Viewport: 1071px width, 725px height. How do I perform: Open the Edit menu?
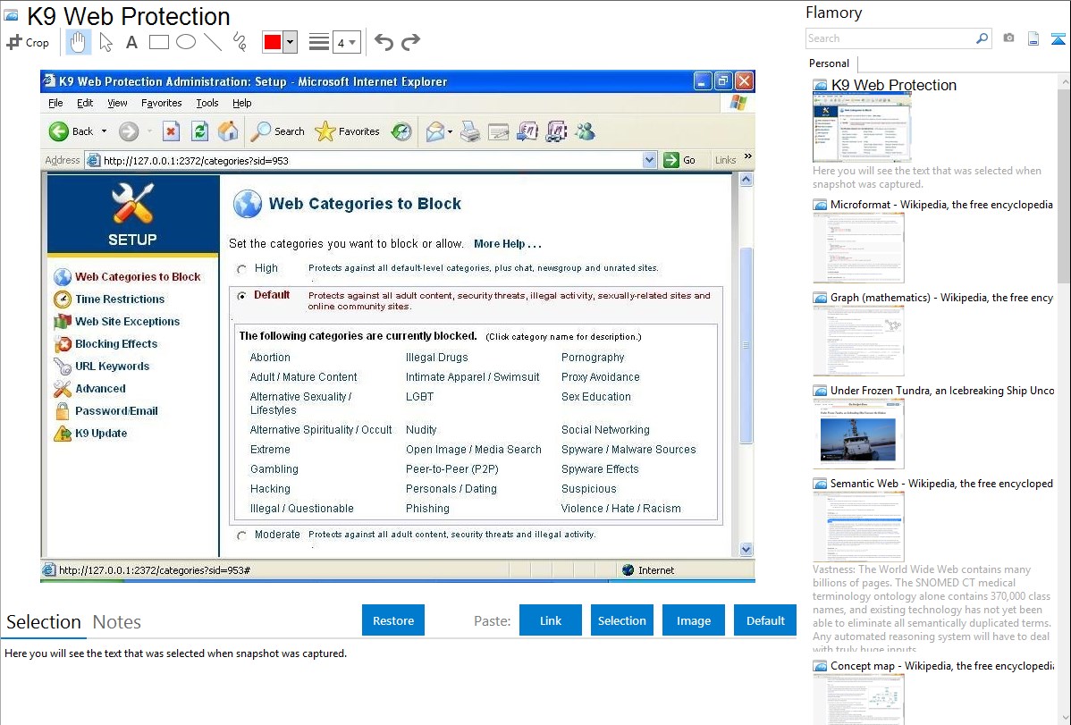(85, 103)
